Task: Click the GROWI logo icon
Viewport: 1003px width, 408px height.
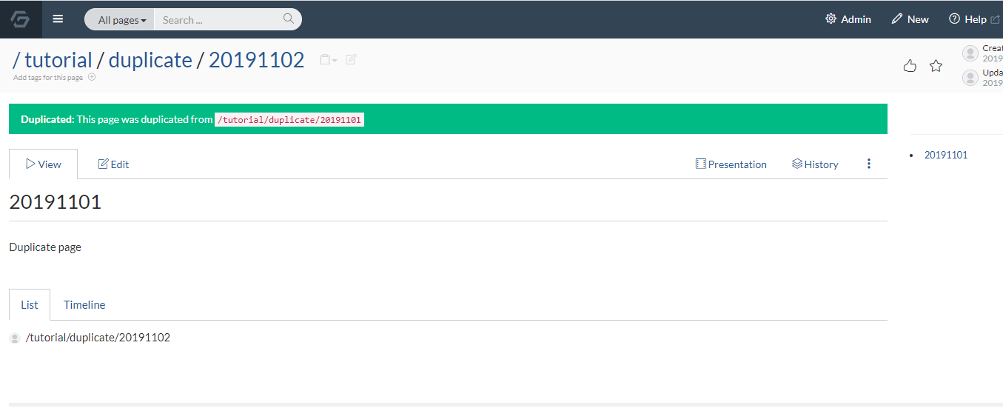Action: tap(20, 19)
